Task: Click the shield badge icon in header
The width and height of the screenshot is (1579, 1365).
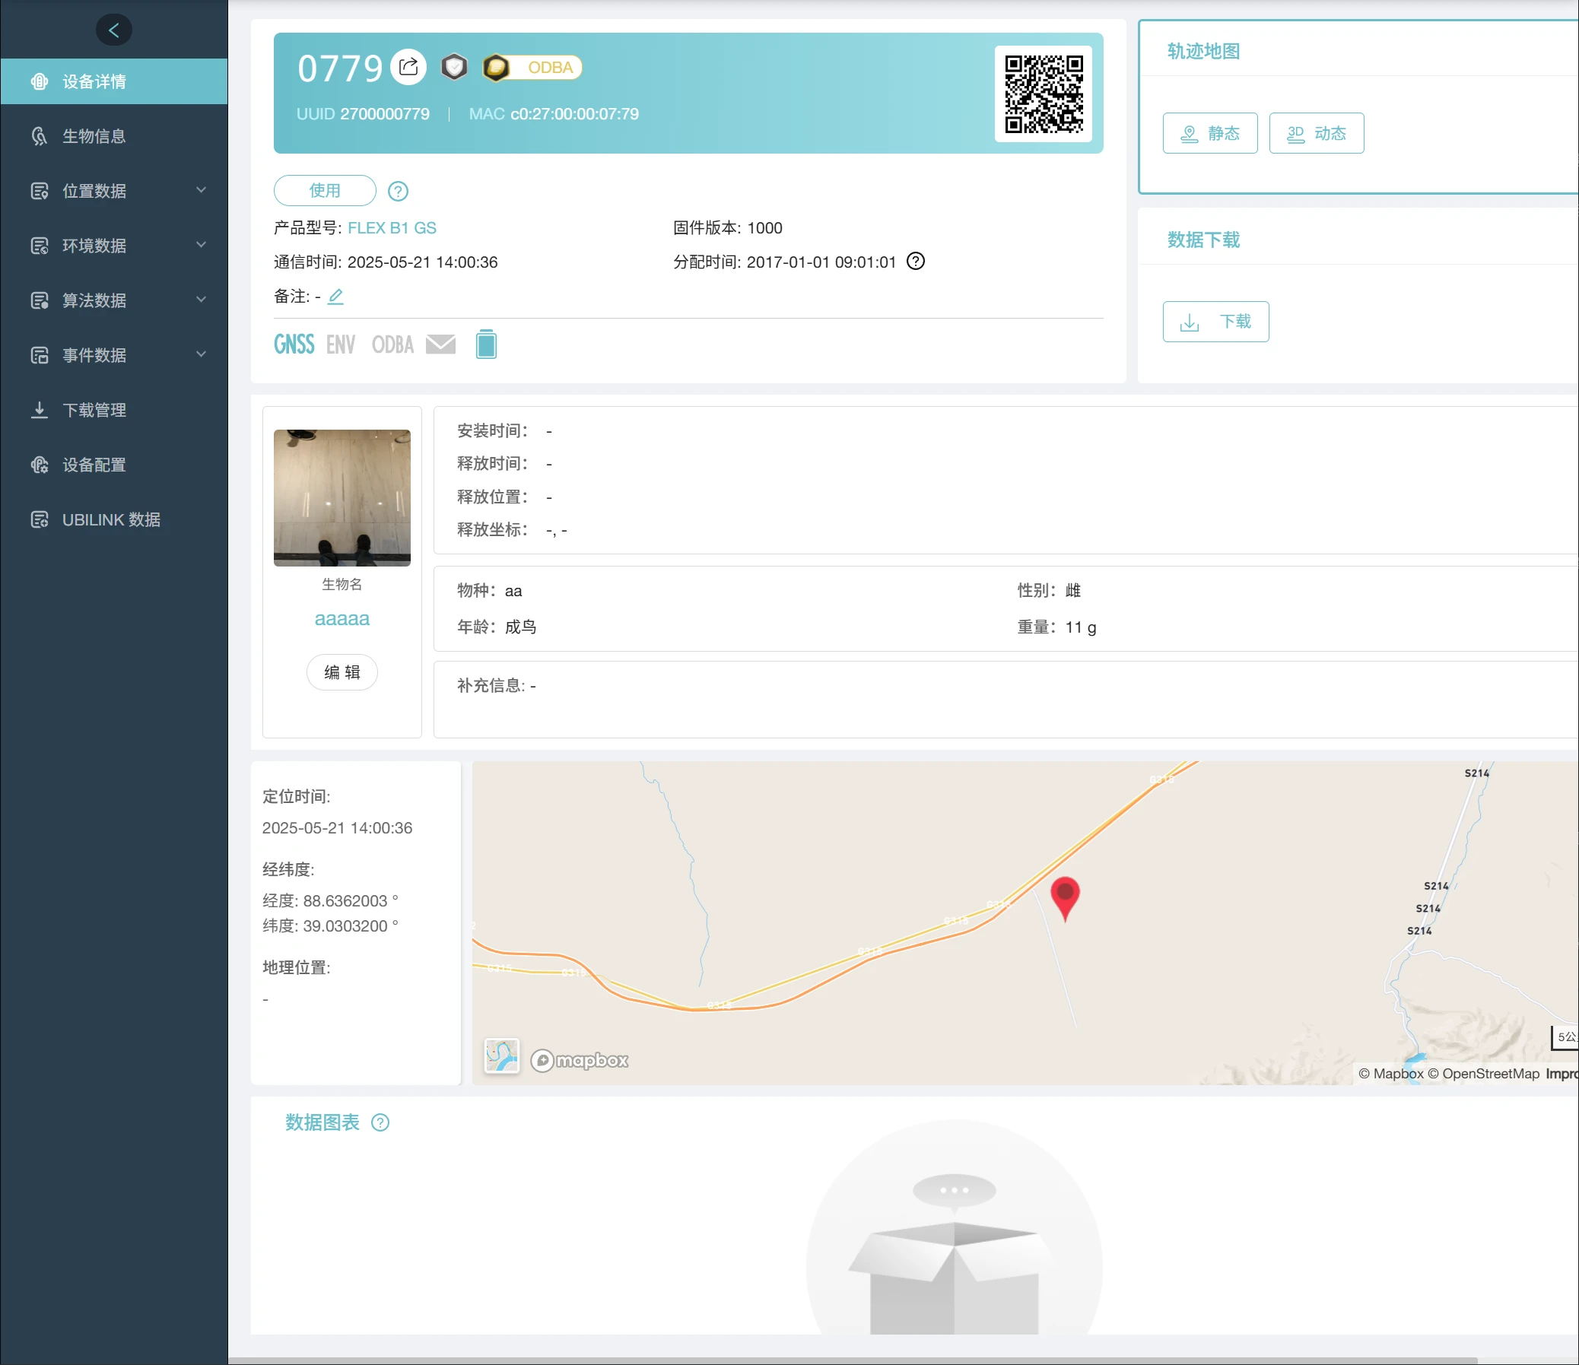Action: (x=454, y=67)
